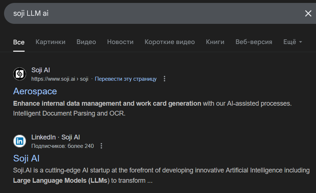Expand the "Ещё" more options dropdown

tap(293, 42)
